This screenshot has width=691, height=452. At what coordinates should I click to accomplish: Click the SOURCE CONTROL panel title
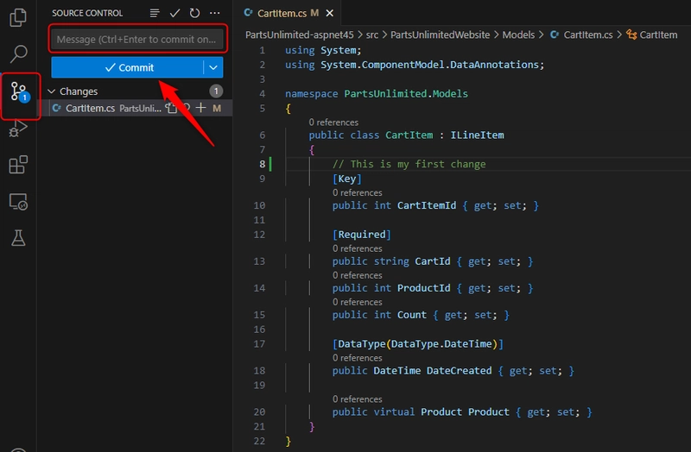coord(87,13)
